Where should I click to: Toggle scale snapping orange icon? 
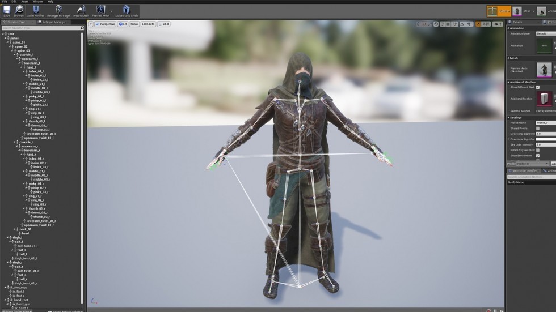478,24
